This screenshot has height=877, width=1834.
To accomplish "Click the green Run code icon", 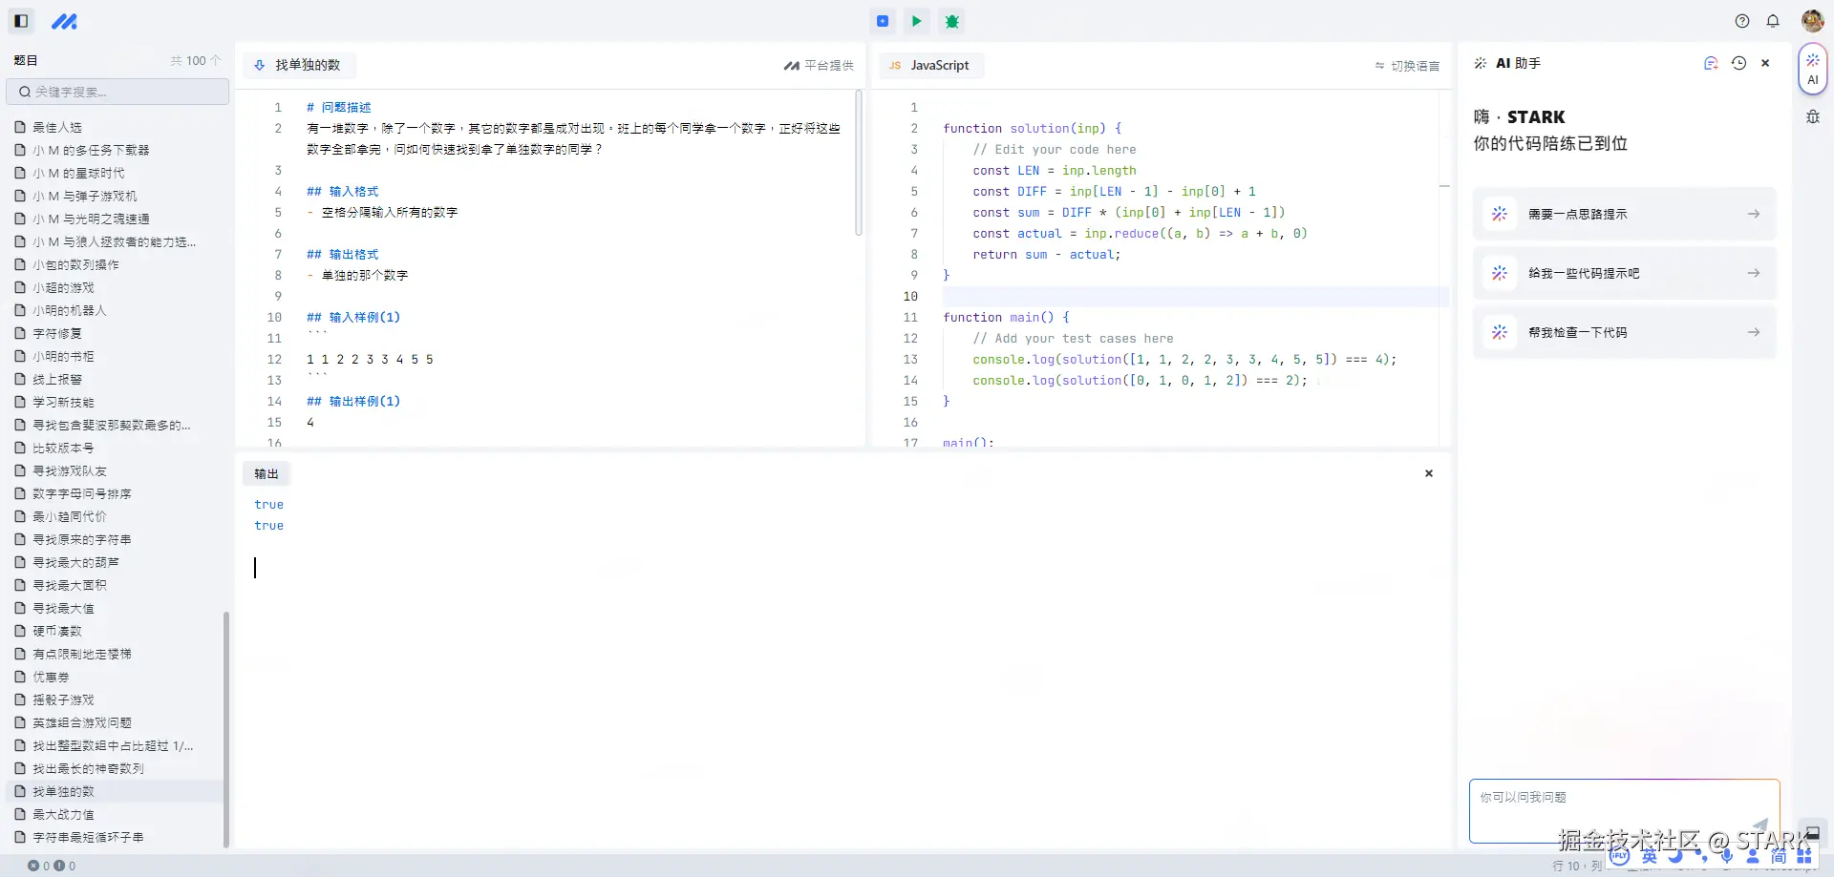I will coord(917,21).
